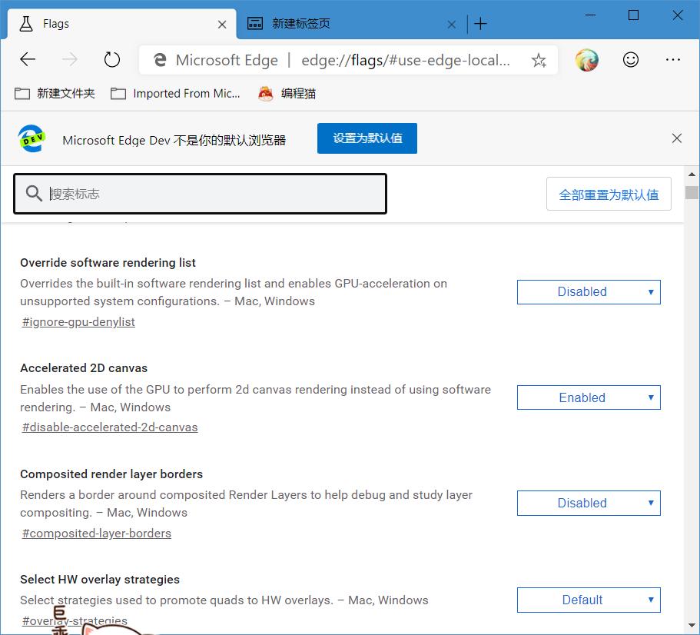Open the Accelerated 2D canvas dropdown
Screen dimensions: 700x635
click(588, 397)
